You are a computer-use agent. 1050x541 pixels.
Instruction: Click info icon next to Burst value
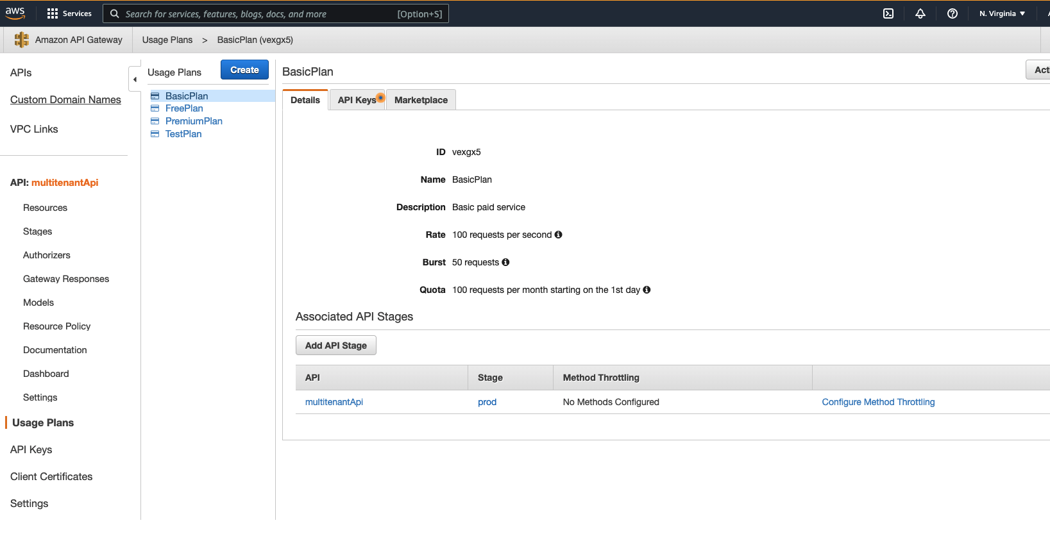(505, 262)
